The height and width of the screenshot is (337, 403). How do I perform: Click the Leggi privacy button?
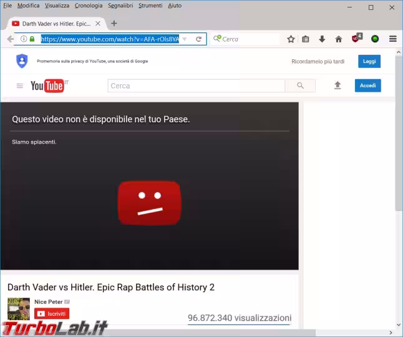(369, 61)
